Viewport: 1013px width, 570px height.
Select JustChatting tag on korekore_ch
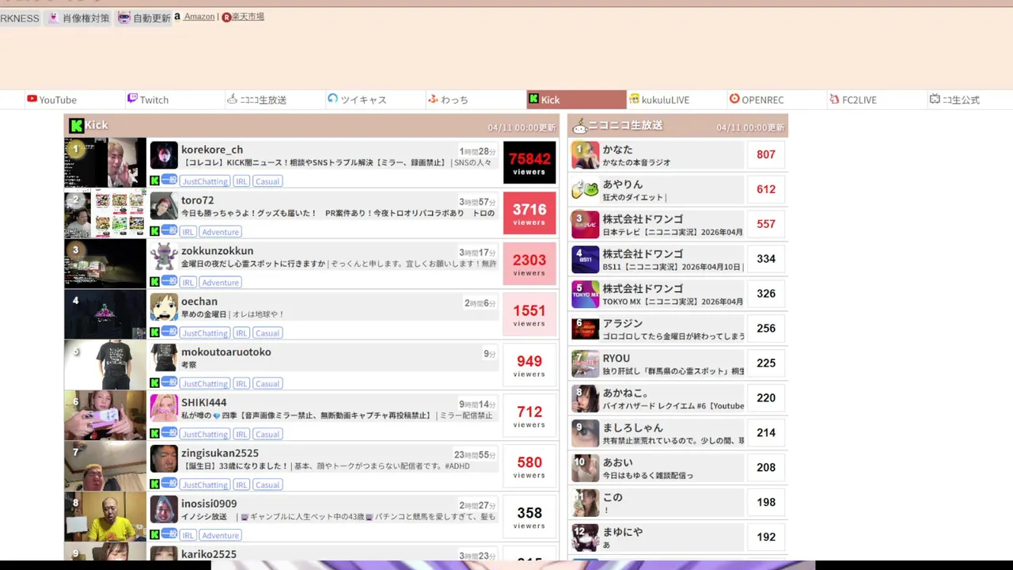click(x=205, y=181)
